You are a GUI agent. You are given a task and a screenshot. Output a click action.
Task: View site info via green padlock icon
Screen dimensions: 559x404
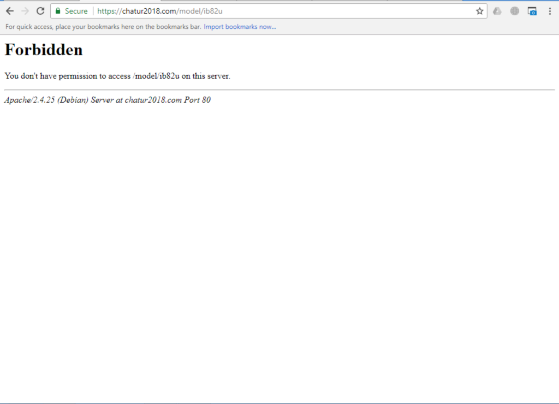58,11
